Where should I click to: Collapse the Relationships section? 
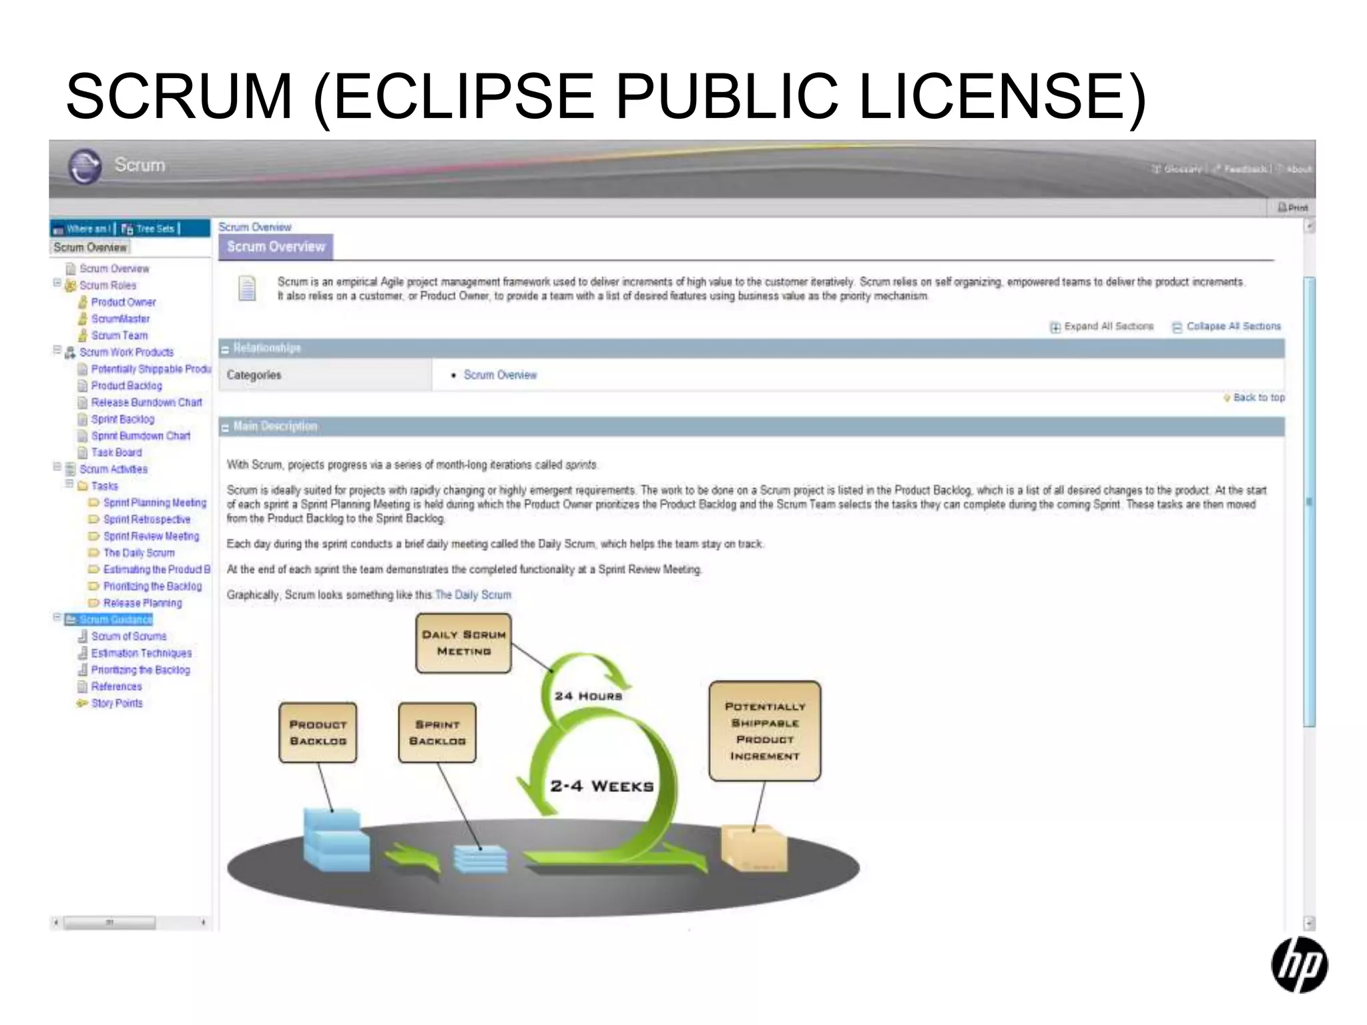point(226,349)
